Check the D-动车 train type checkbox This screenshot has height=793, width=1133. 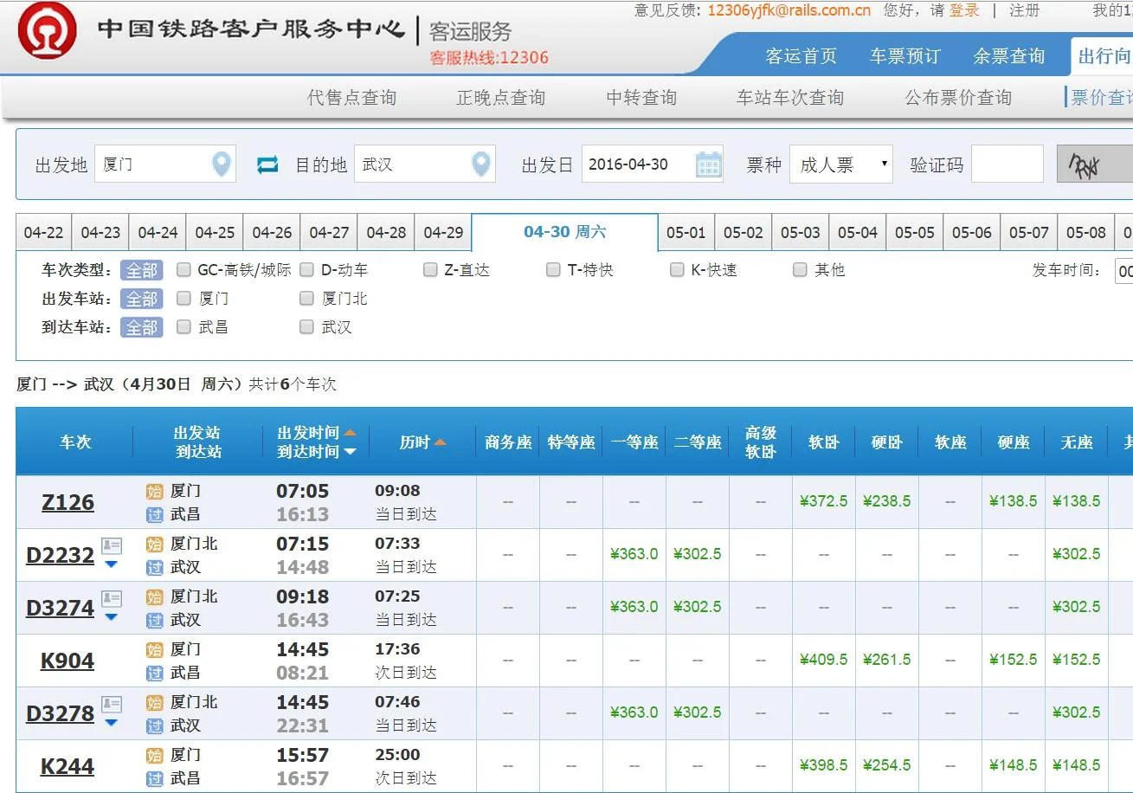306,269
